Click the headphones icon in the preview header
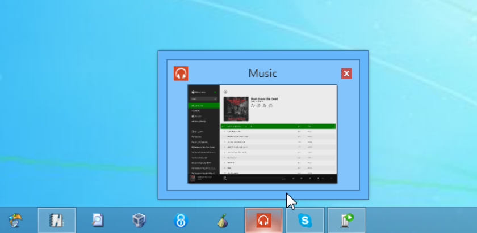This screenshot has height=233, width=477. (181, 74)
